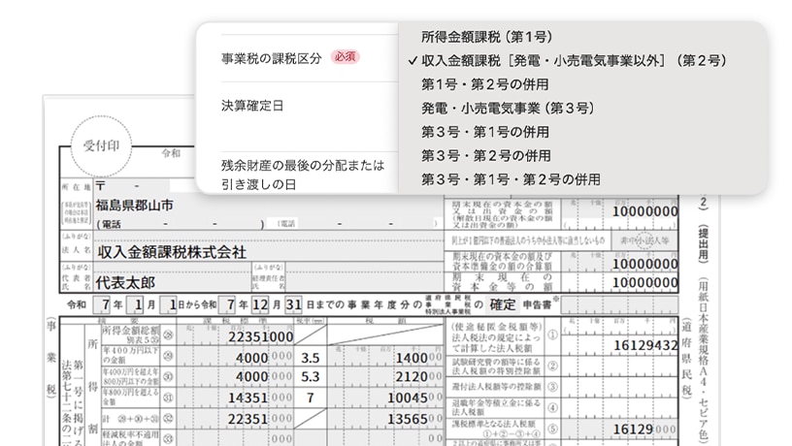Click the 5.3 tax rate cell

coord(311,377)
